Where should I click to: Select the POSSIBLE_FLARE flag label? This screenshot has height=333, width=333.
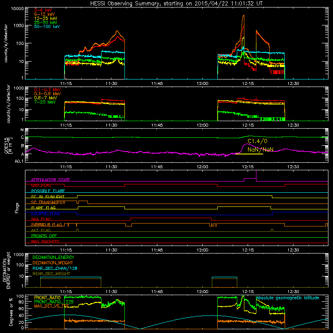point(48,191)
